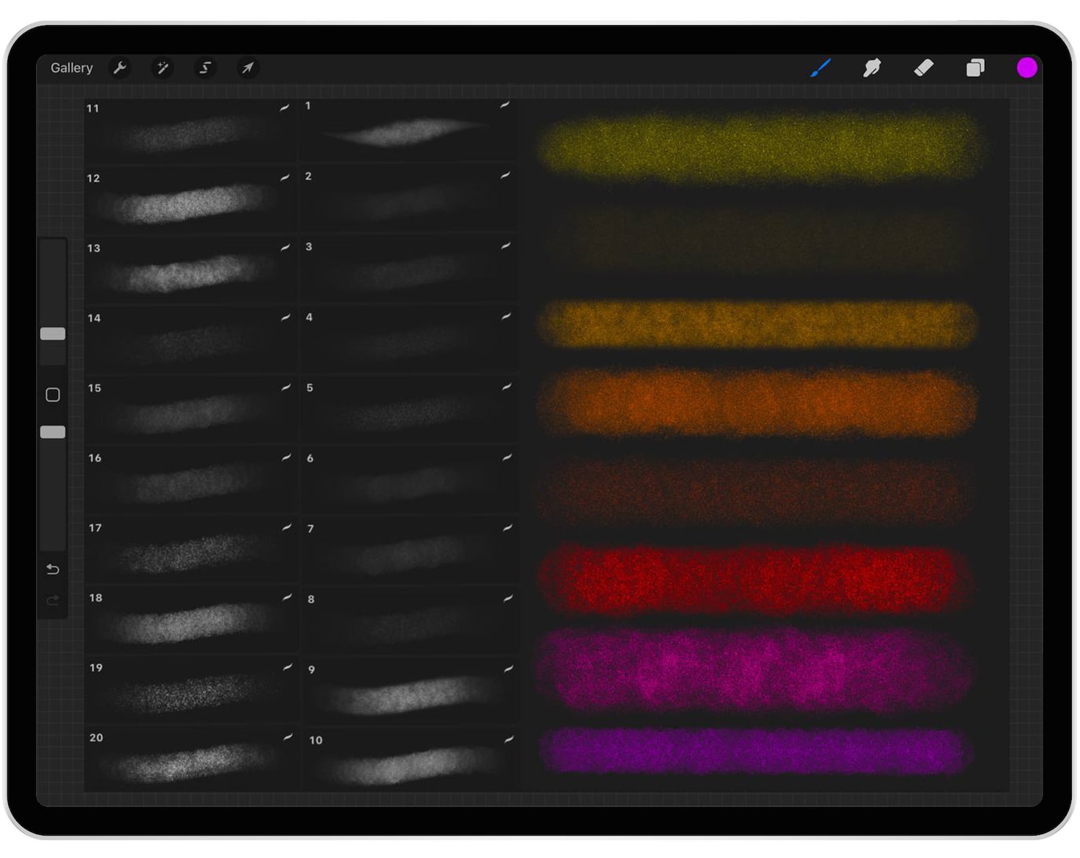1080x858 pixels.
Task: Select brush preview number 13
Action: coord(190,272)
